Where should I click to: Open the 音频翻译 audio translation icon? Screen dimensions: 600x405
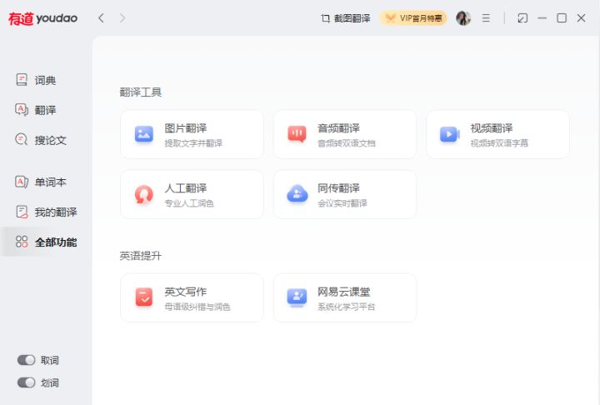click(297, 134)
